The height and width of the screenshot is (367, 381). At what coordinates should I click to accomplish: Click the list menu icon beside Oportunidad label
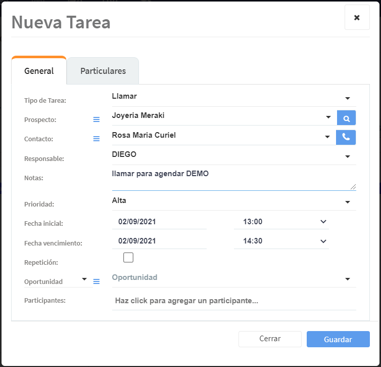coord(97,281)
